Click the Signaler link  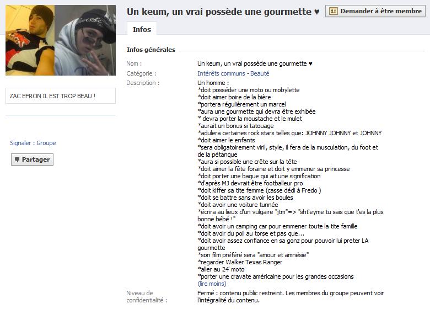[x=20, y=143]
